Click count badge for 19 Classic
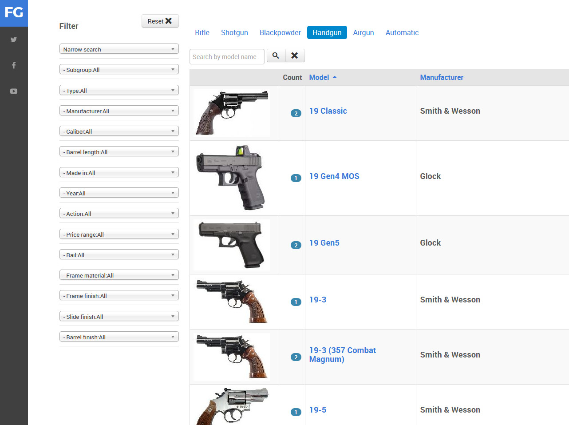 click(296, 113)
